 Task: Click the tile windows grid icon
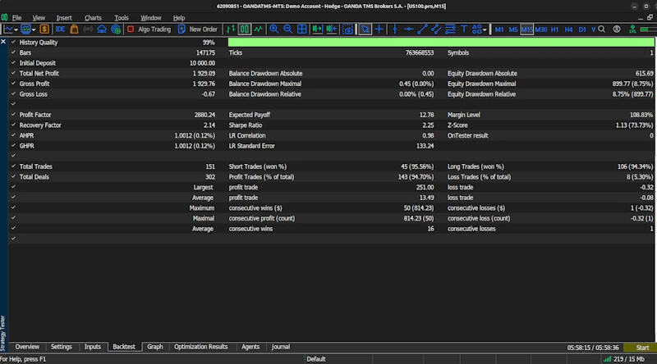point(301,30)
